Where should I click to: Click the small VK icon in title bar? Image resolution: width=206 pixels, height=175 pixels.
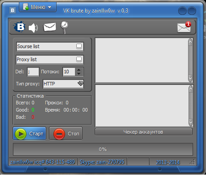[13, 10]
